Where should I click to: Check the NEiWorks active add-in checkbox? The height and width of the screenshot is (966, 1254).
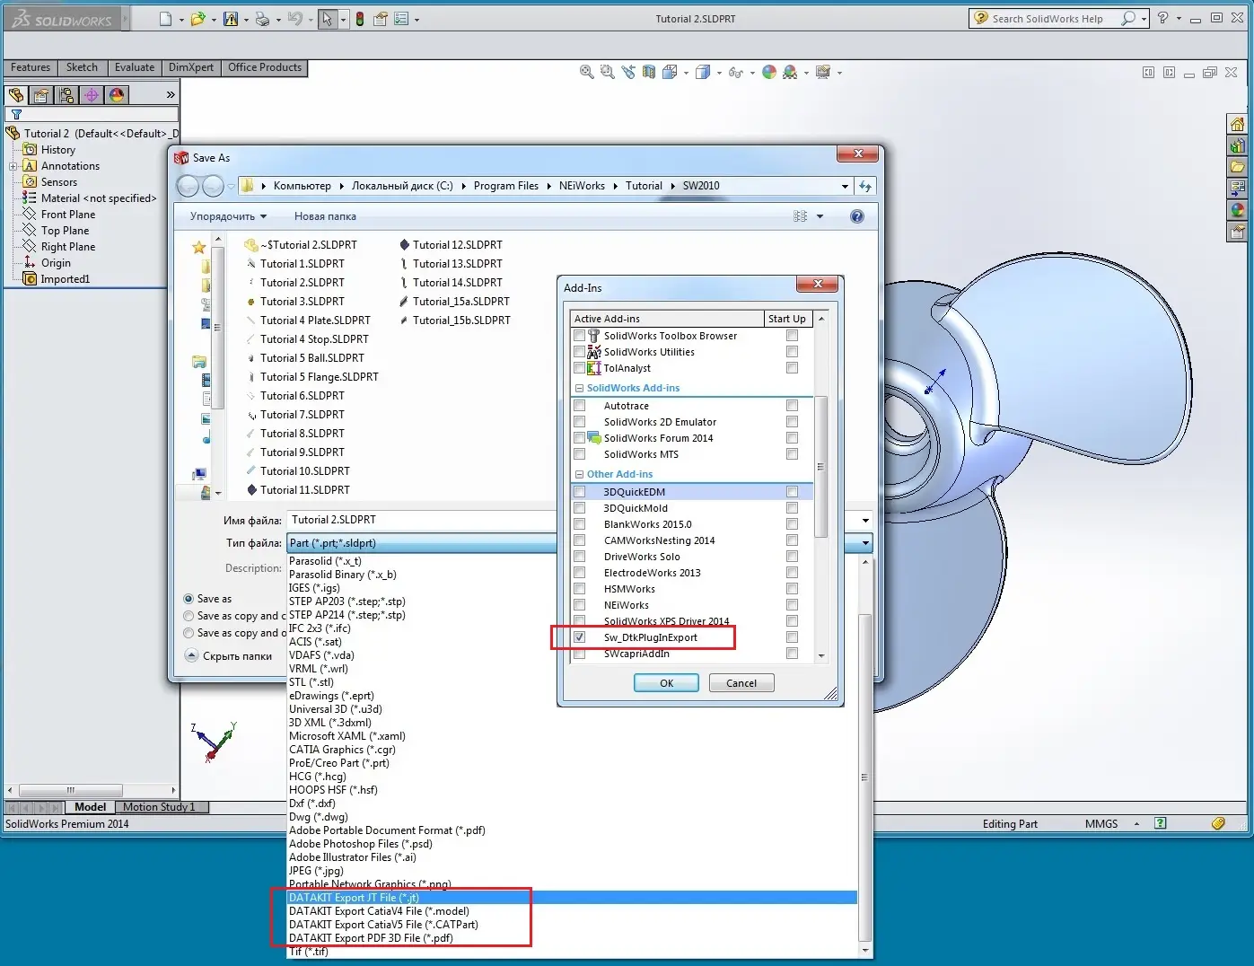pos(580,605)
